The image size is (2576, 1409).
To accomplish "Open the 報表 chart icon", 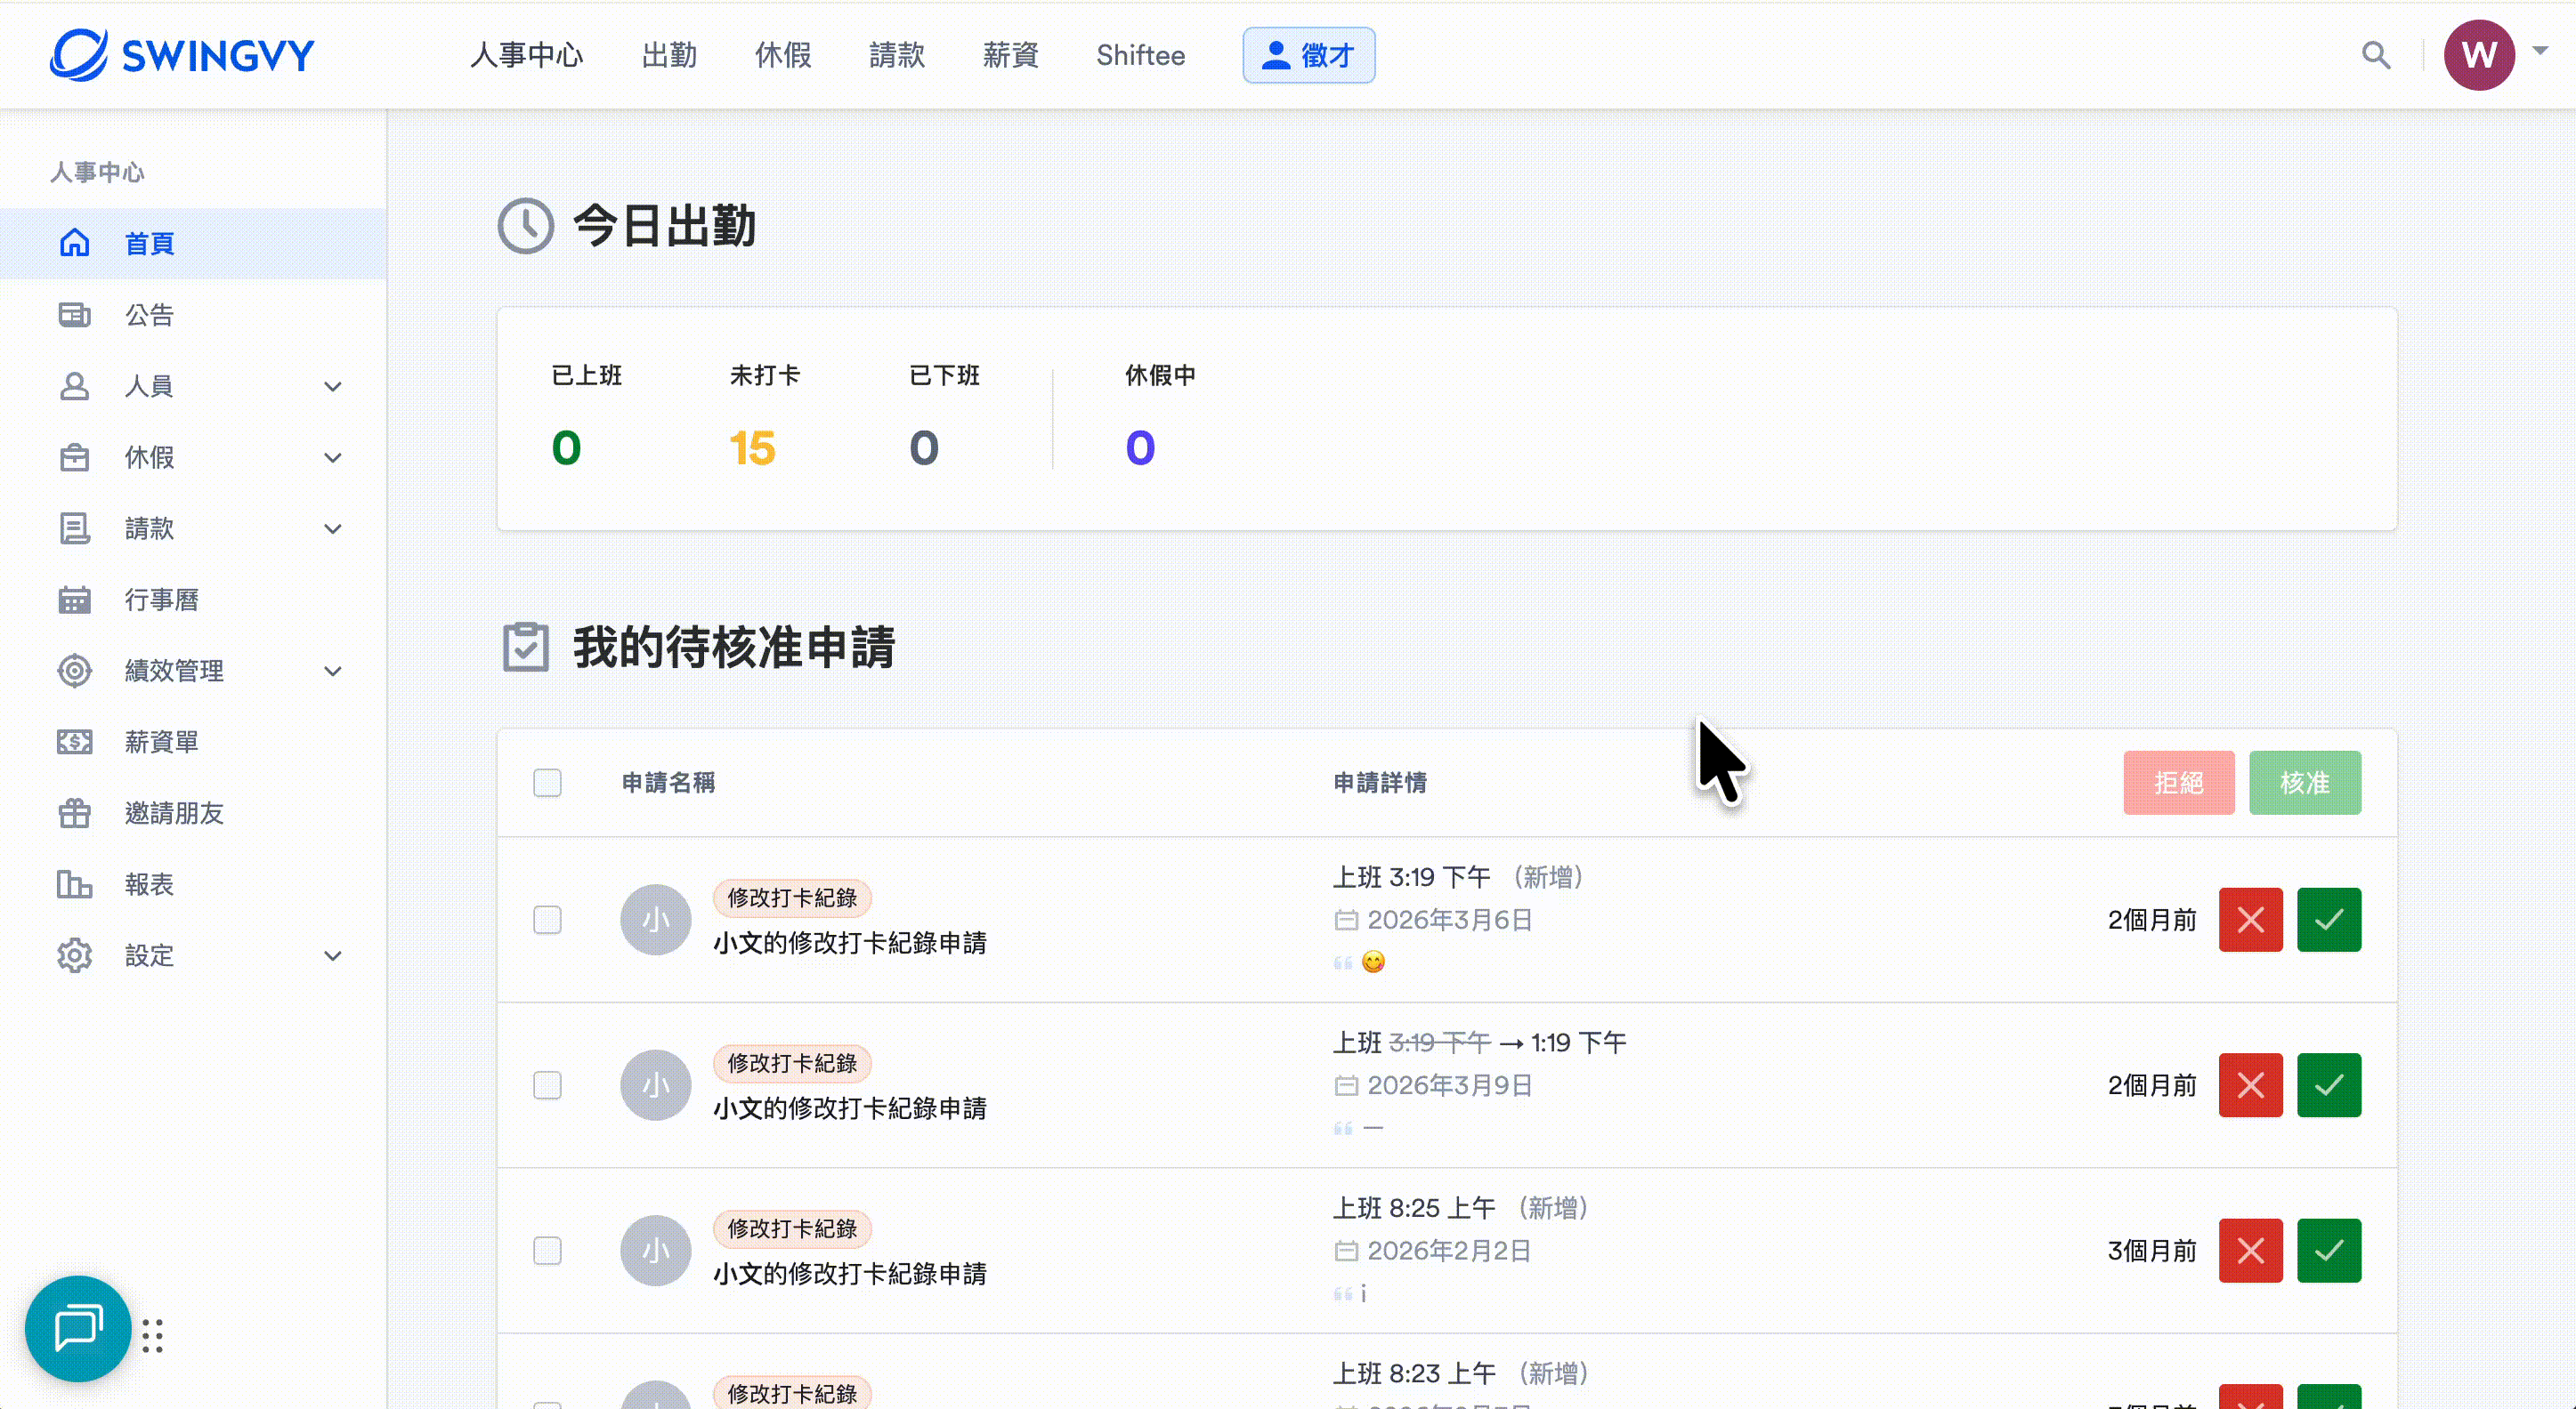I will pyautogui.click(x=75, y=884).
